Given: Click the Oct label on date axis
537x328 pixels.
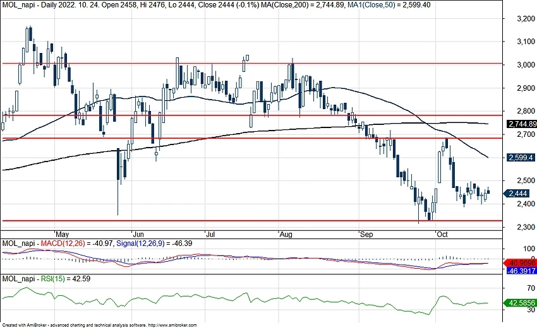Looking at the screenshot, I should pyautogui.click(x=442, y=234).
